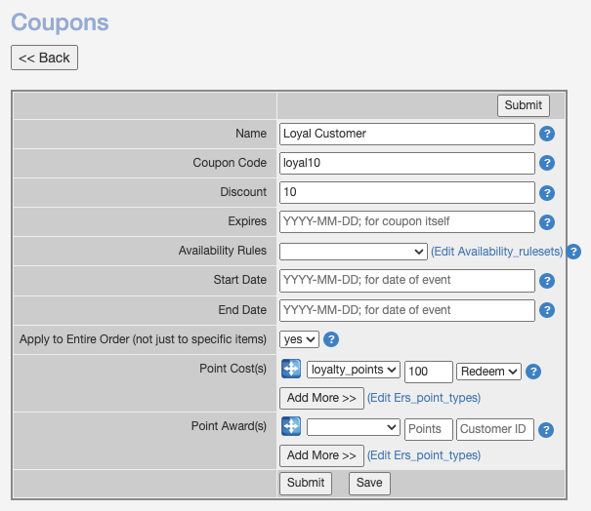Open the Point Award(s) type dropdown
Image resolution: width=591 pixels, height=511 pixels.
tap(353, 428)
